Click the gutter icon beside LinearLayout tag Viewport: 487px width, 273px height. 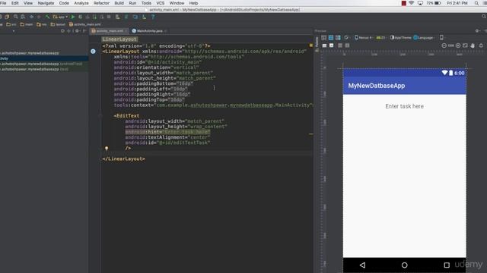click(93, 52)
